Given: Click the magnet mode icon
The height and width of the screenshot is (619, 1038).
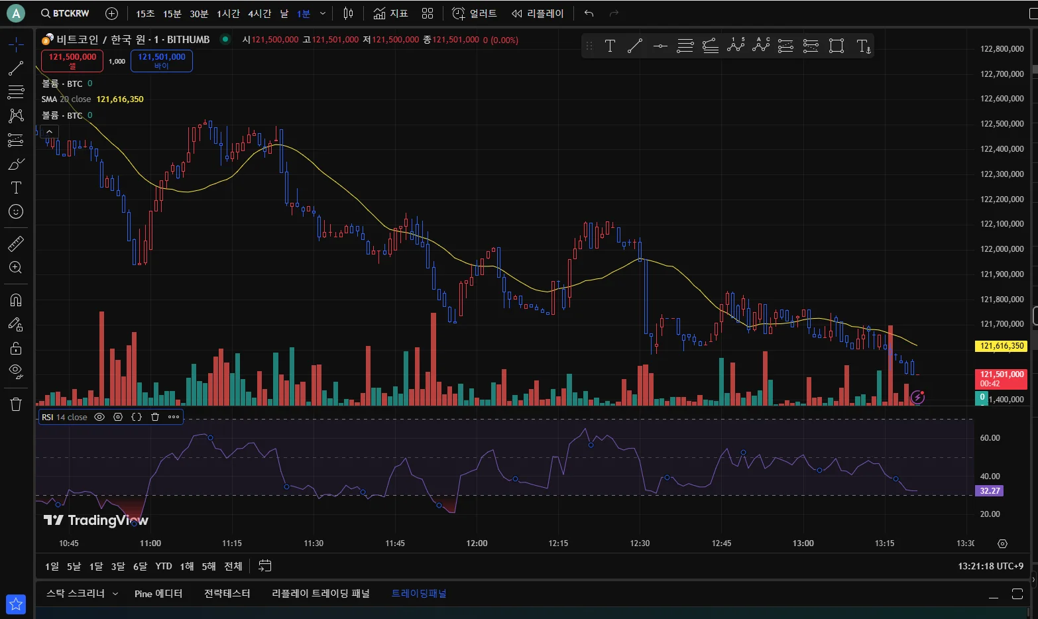Looking at the screenshot, I should pos(16,300).
